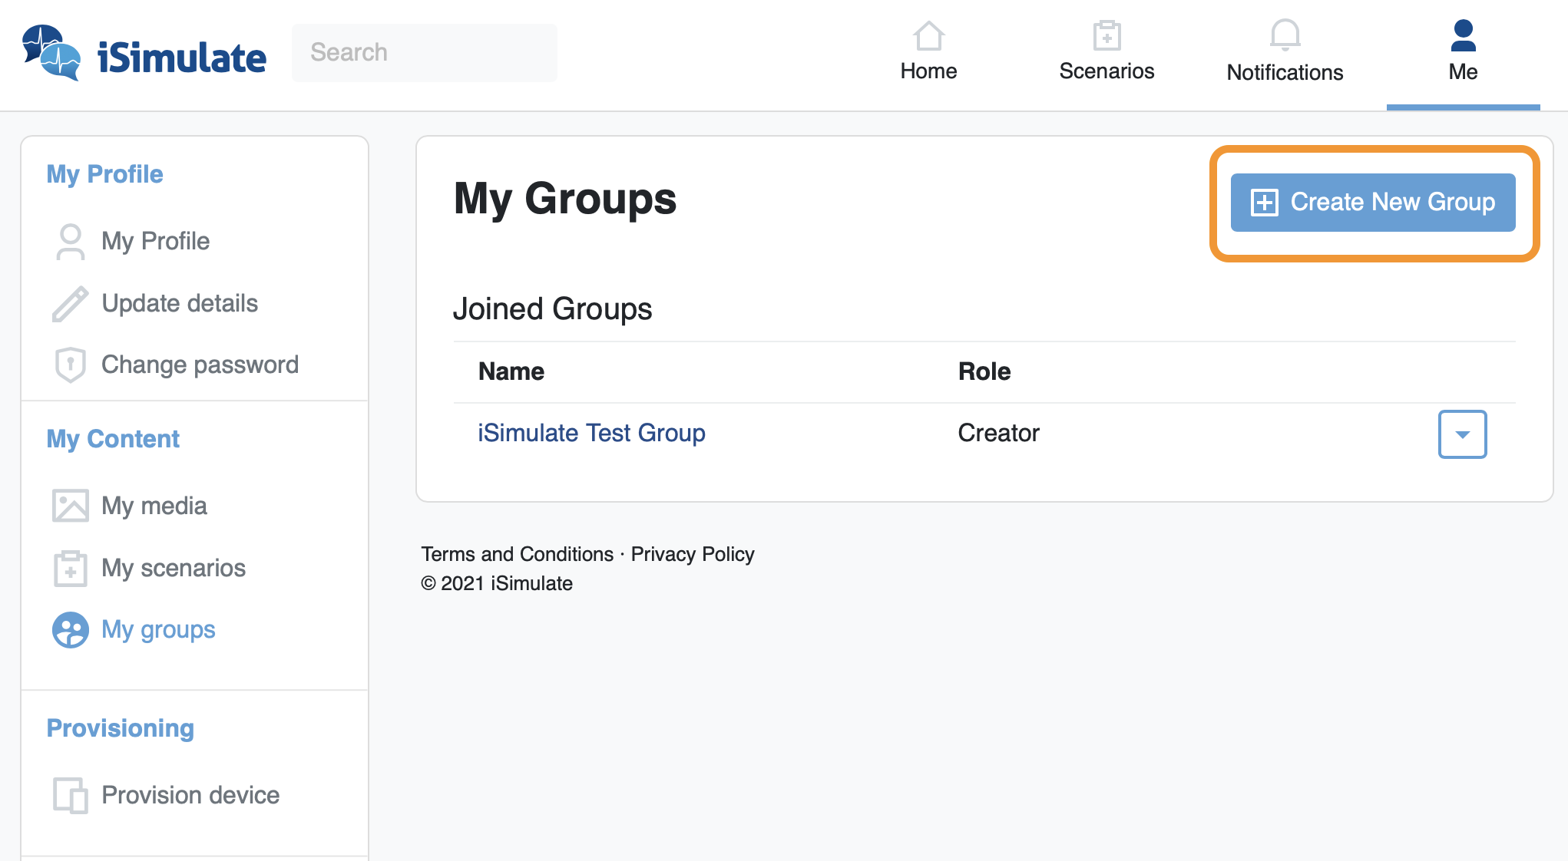
Task: View the Terms and Conditions
Action: [x=516, y=553]
